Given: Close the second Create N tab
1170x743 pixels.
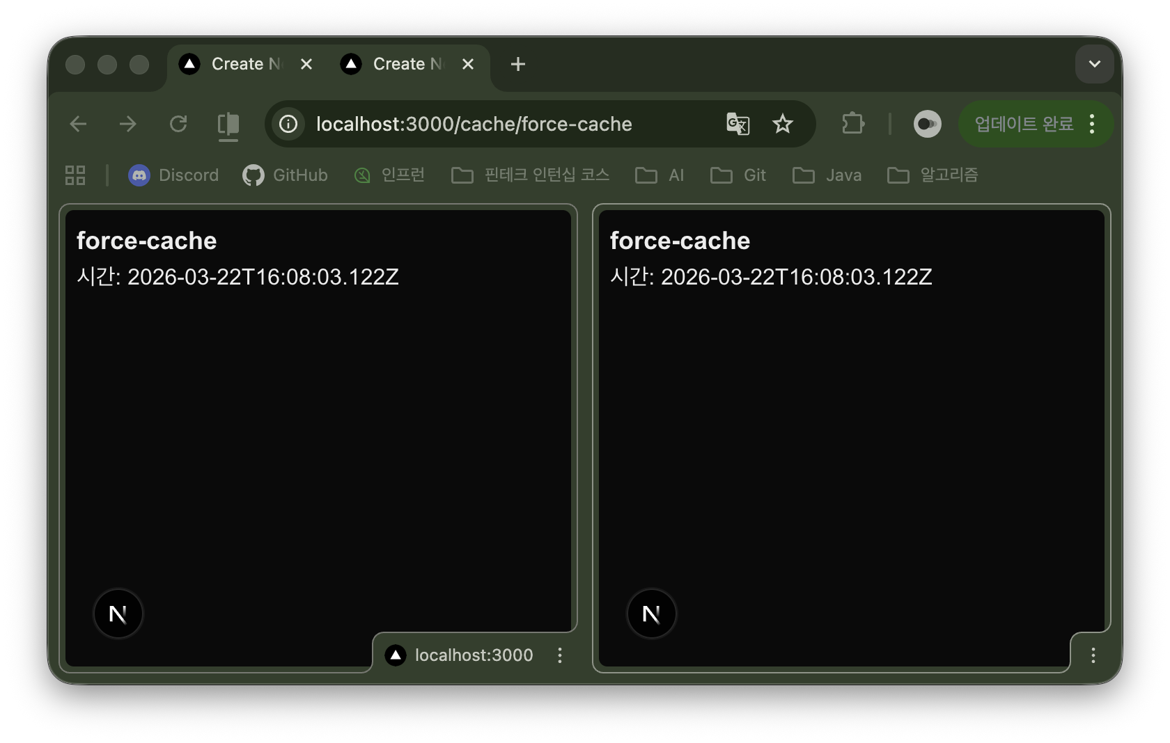Looking at the screenshot, I should point(468,64).
